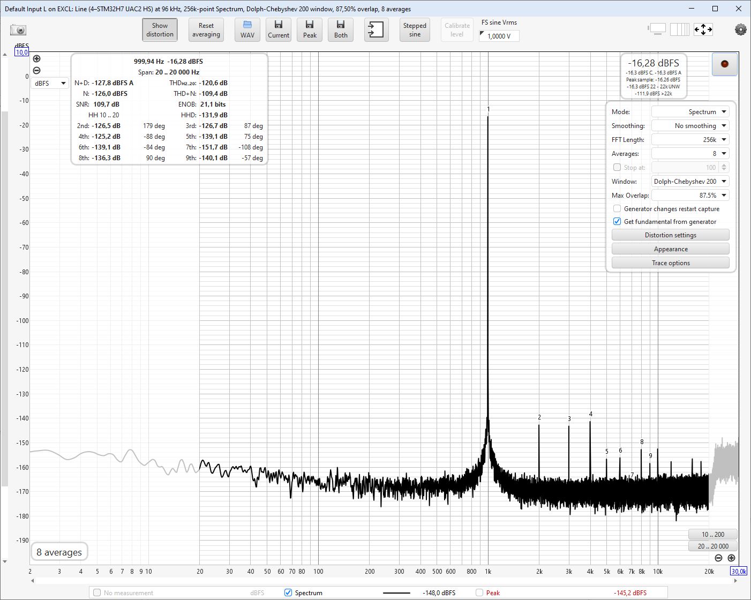Open Appearance options
This screenshot has height=600, width=751.
tap(671, 249)
